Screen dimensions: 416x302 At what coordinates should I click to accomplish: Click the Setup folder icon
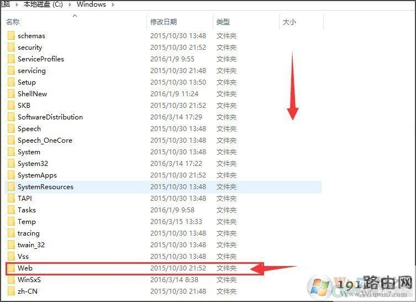coord(11,82)
